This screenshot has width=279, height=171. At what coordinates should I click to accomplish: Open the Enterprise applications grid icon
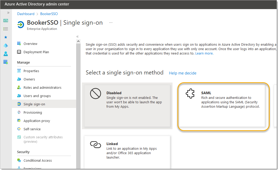6,62
